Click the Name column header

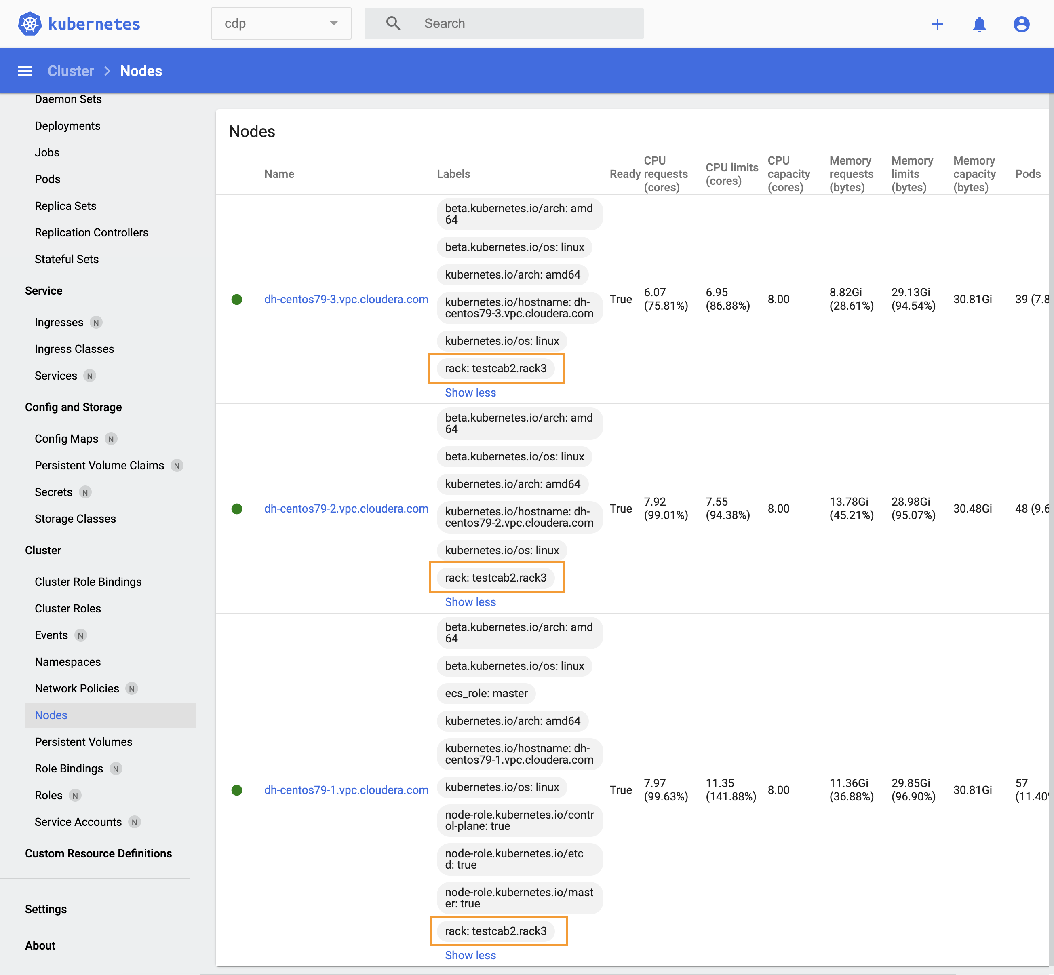point(279,174)
